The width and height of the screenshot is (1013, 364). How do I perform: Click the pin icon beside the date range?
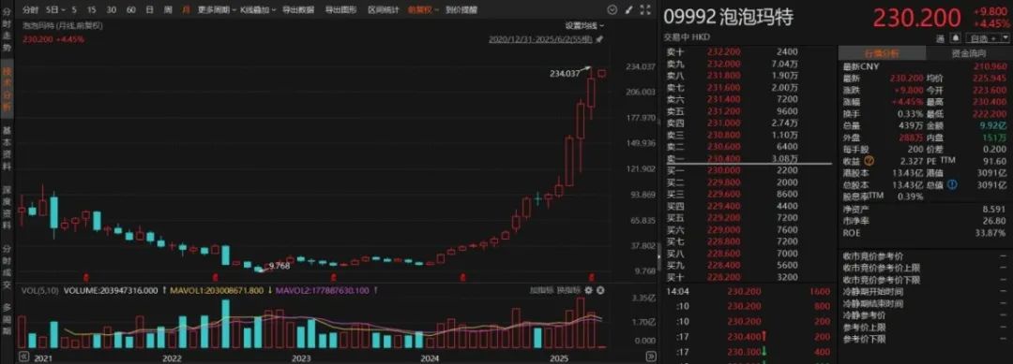point(598,39)
